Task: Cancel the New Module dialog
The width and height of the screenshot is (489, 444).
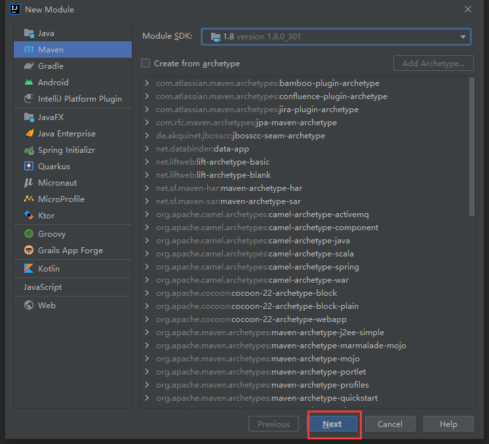Action: click(x=390, y=424)
